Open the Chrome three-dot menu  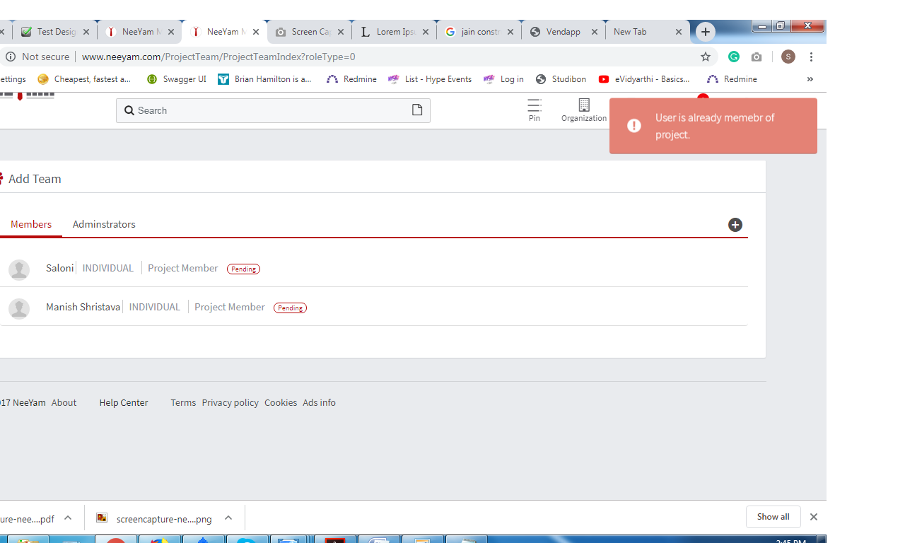(811, 57)
